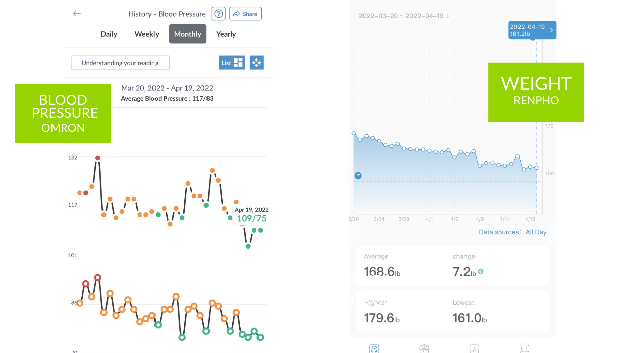Click the highest 179.6lb value

[382, 318]
